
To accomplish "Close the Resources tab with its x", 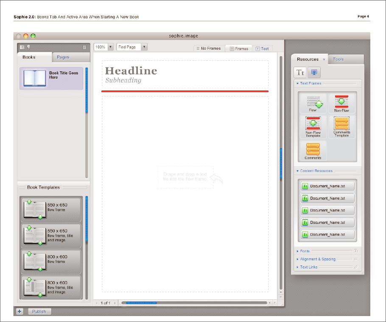I will [324, 59].
